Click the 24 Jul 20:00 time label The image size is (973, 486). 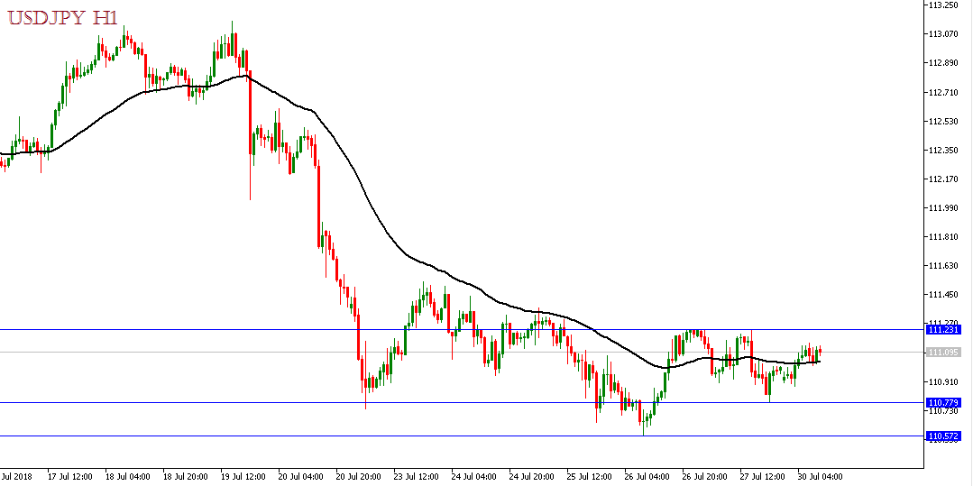point(533,475)
